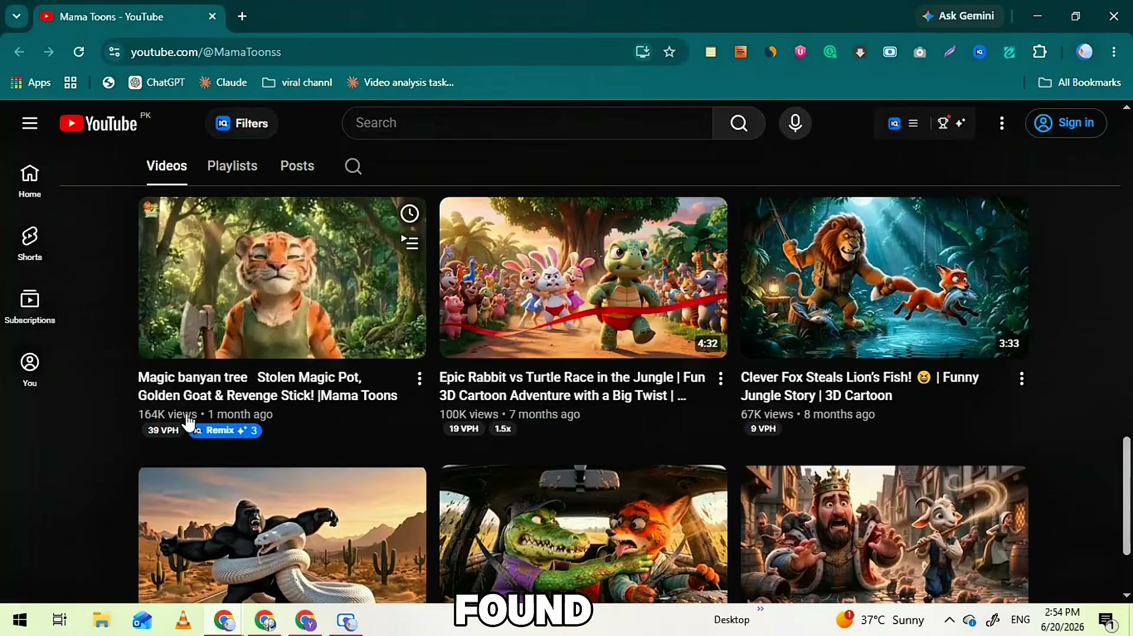Open the vidIQ icon in the YouTube header
Viewport: 1133px width, 636px height.
pyautogui.click(x=895, y=123)
